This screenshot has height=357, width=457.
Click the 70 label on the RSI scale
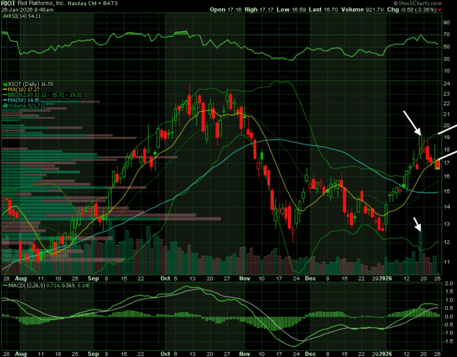(x=446, y=35)
